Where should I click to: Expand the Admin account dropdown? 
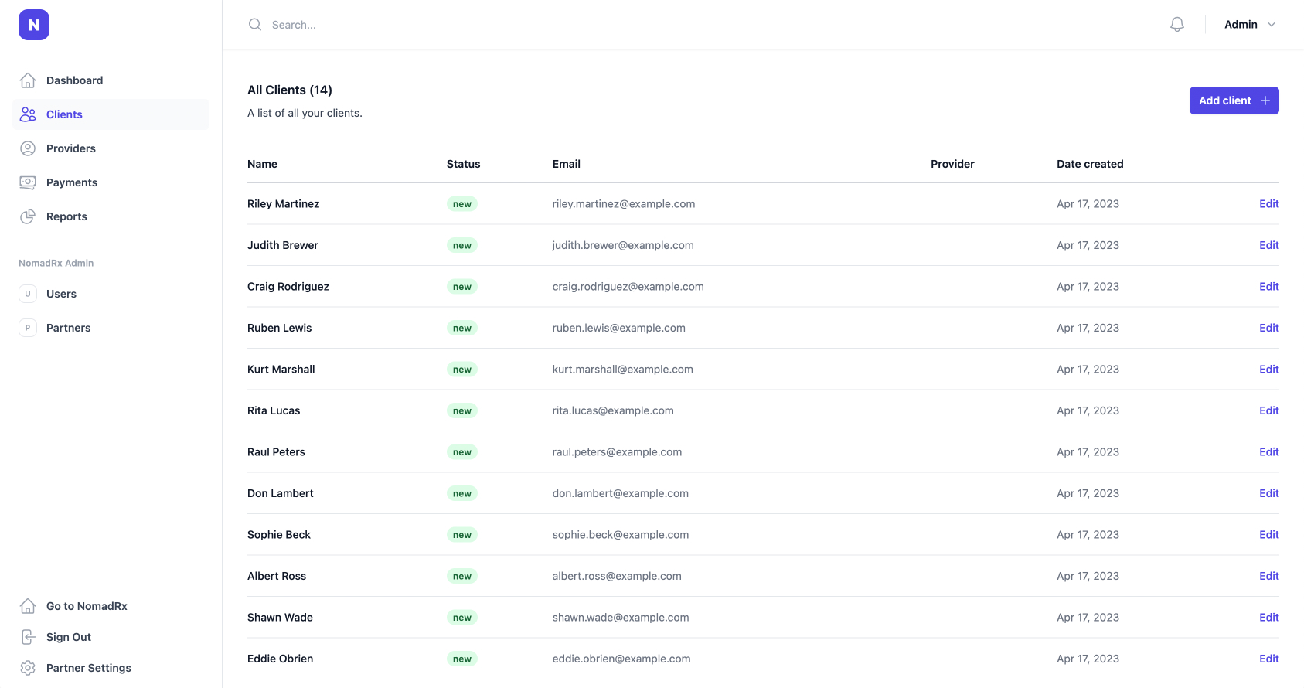tap(1249, 25)
